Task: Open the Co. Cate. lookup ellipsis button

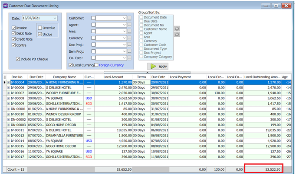Action: click(x=129, y=57)
